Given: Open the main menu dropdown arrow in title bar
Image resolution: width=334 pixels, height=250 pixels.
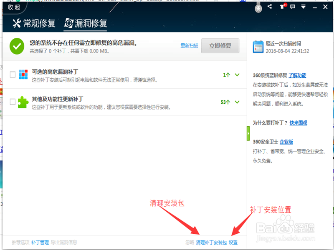Looking at the screenshot, I should [x=303, y=6].
